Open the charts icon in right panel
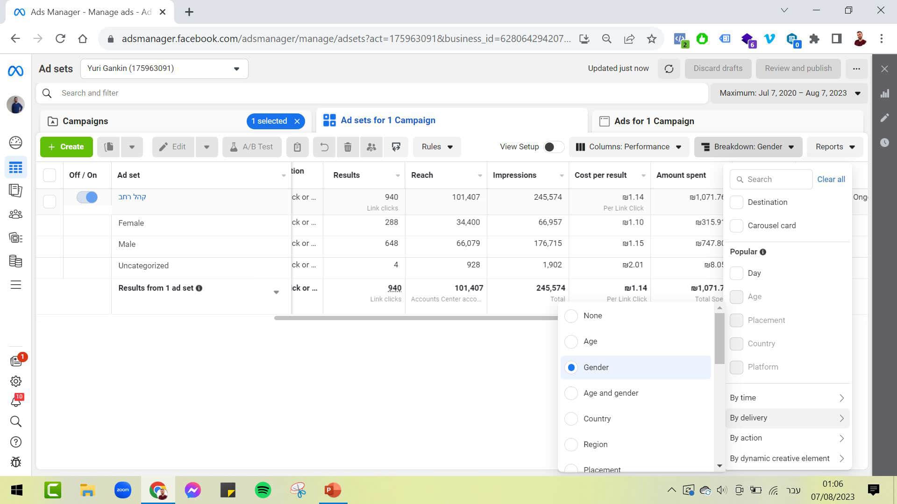 884,94
